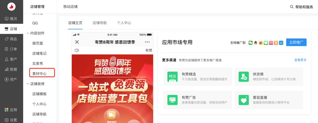This screenshot has height=123, width=318.
Task: Open the 供货商 channel card
Action: pos(269,77)
